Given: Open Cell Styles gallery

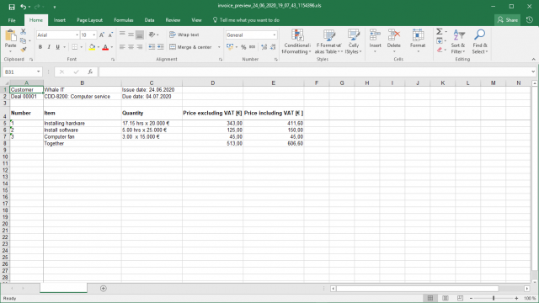Looking at the screenshot, I should [x=354, y=41].
